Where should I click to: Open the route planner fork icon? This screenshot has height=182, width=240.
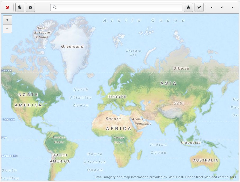(199, 7)
